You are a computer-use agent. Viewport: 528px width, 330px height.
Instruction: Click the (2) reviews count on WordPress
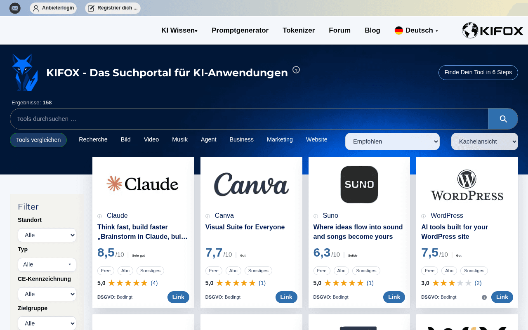coord(478,283)
